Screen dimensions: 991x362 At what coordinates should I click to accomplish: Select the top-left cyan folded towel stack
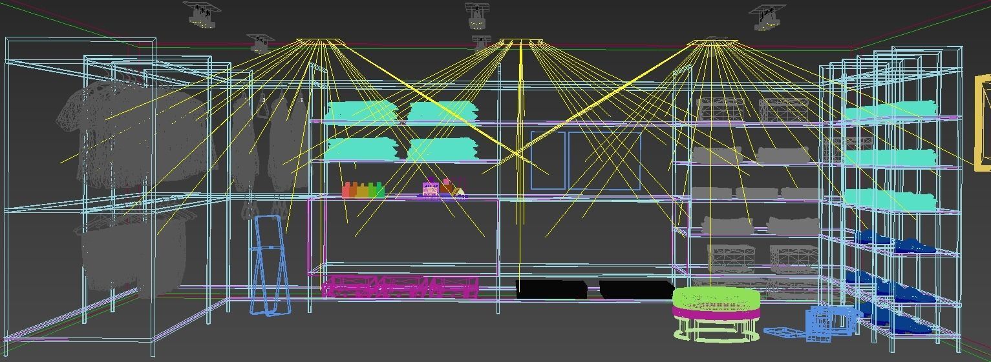[x=362, y=111]
